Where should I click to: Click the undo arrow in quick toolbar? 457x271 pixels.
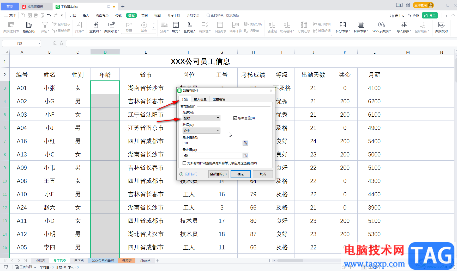(x=49, y=15)
